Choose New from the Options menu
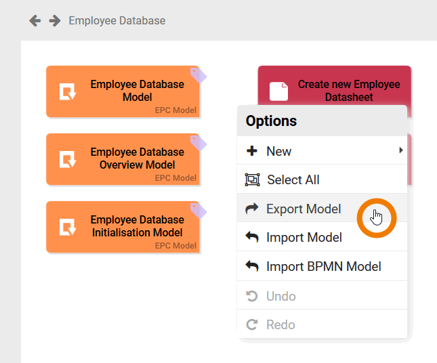Viewport: 437px width, 363px height. pyautogui.click(x=279, y=151)
